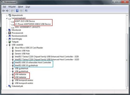This screenshot has height=95, width=130.
Task: Expand the Telepek node
Action: [7, 42]
